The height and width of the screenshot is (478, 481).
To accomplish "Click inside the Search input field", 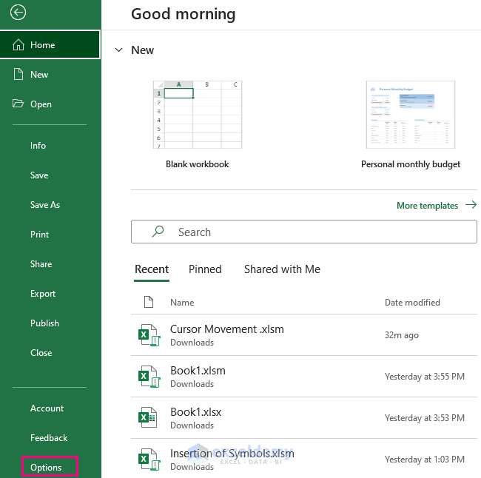I will pyautogui.click(x=318, y=232).
